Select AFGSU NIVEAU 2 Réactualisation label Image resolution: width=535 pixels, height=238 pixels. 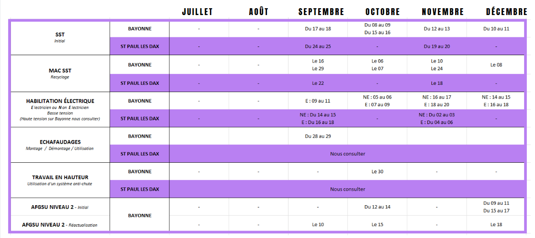(x=60, y=225)
